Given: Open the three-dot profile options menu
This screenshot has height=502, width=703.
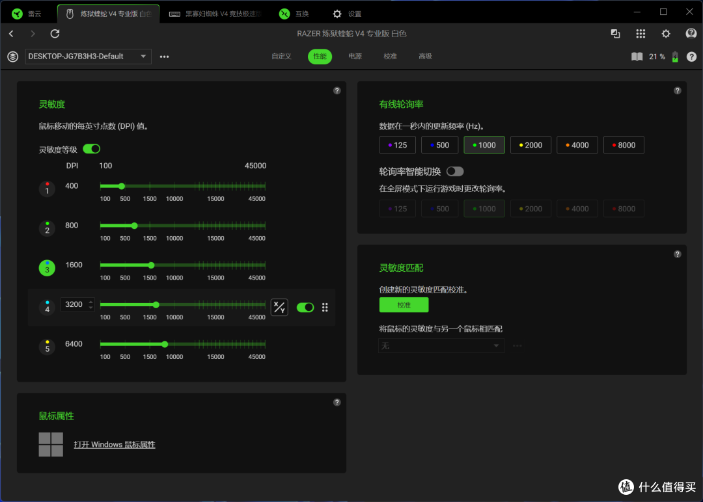Looking at the screenshot, I should click(165, 57).
